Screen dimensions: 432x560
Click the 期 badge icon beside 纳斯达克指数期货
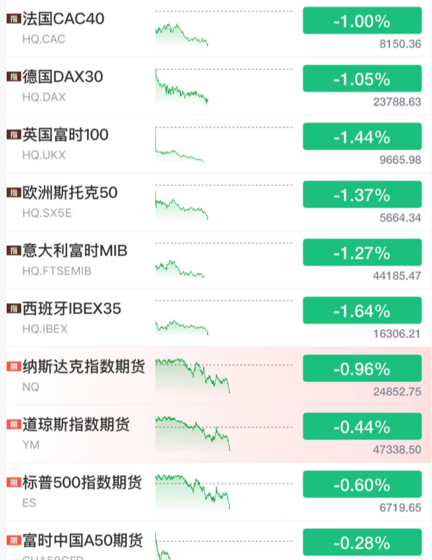pos(13,368)
